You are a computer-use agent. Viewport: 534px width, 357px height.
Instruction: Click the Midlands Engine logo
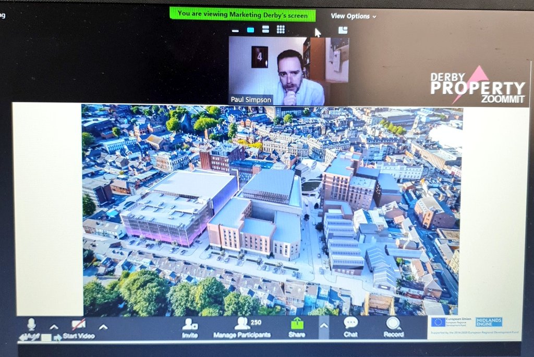tap(489, 322)
